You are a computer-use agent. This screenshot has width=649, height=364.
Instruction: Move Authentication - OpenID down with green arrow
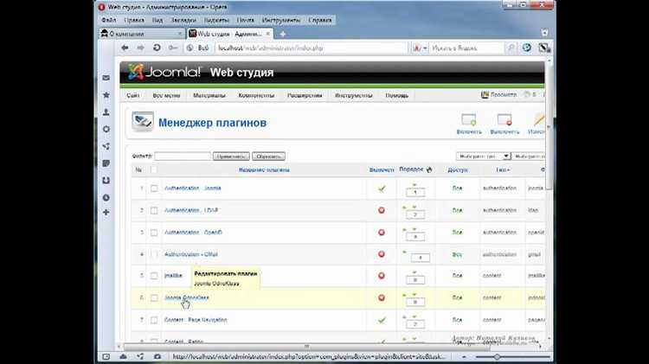(x=414, y=229)
